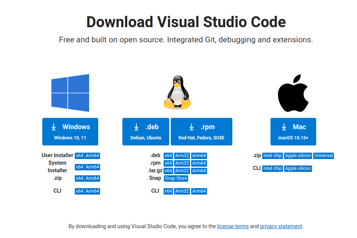Image resolution: width=357 pixels, height=238 pixels.
Task: Click the download arrow on the .rpm button
Action: (191, 127)
